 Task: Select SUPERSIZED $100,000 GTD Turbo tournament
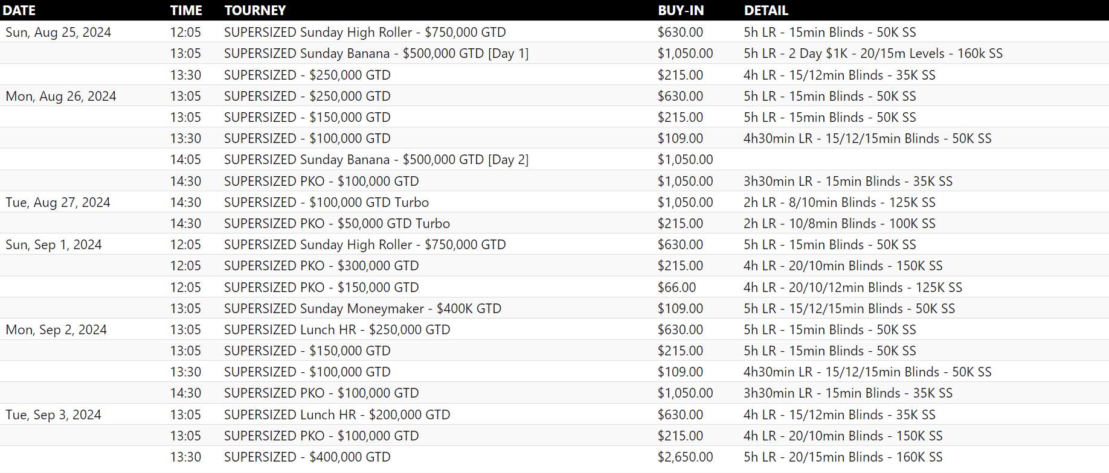[326, 203]
